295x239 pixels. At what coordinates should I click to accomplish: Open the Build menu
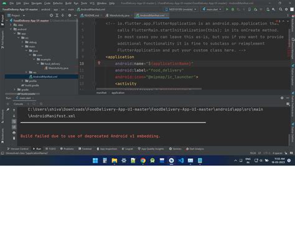point(68,3)
